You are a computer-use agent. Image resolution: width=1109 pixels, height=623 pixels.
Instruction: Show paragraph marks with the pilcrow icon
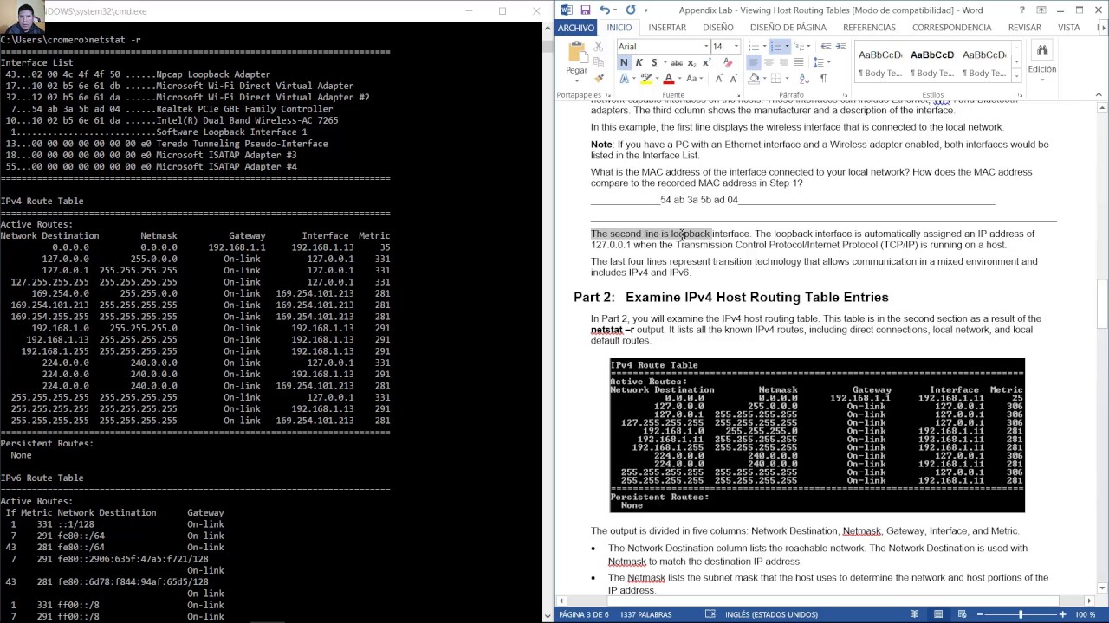[823, 79]
